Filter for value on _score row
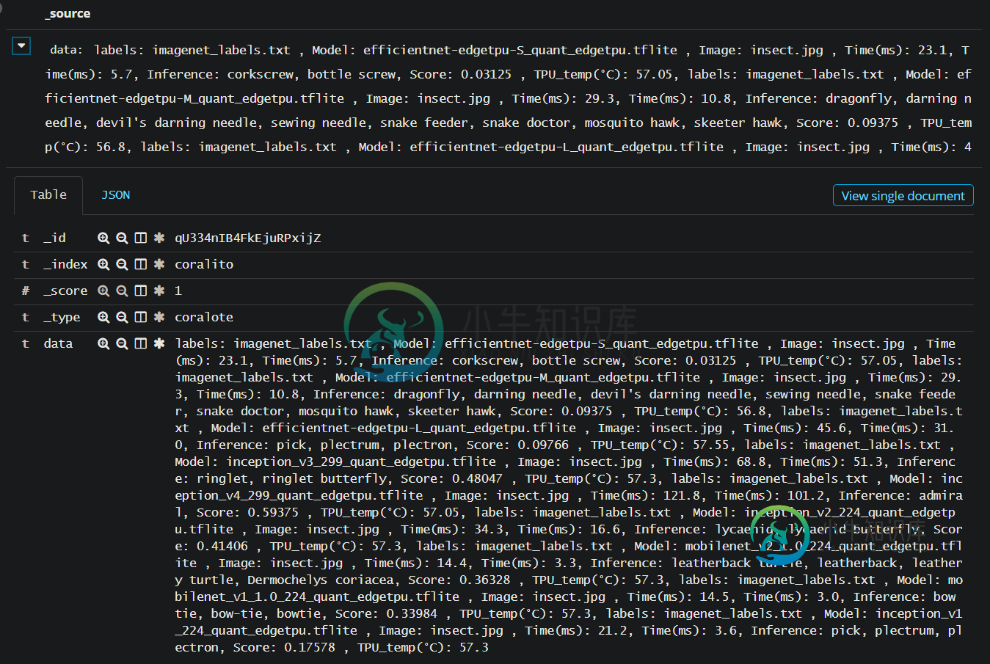Screen dimensions: 990x664 click(x=103, y=291)
